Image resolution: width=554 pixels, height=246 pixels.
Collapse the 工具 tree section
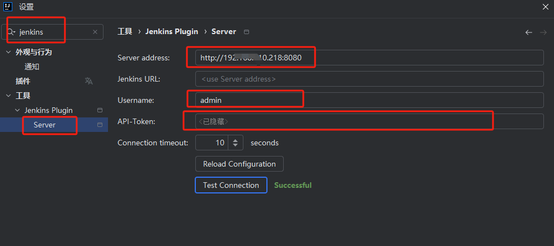click(8, 96)
